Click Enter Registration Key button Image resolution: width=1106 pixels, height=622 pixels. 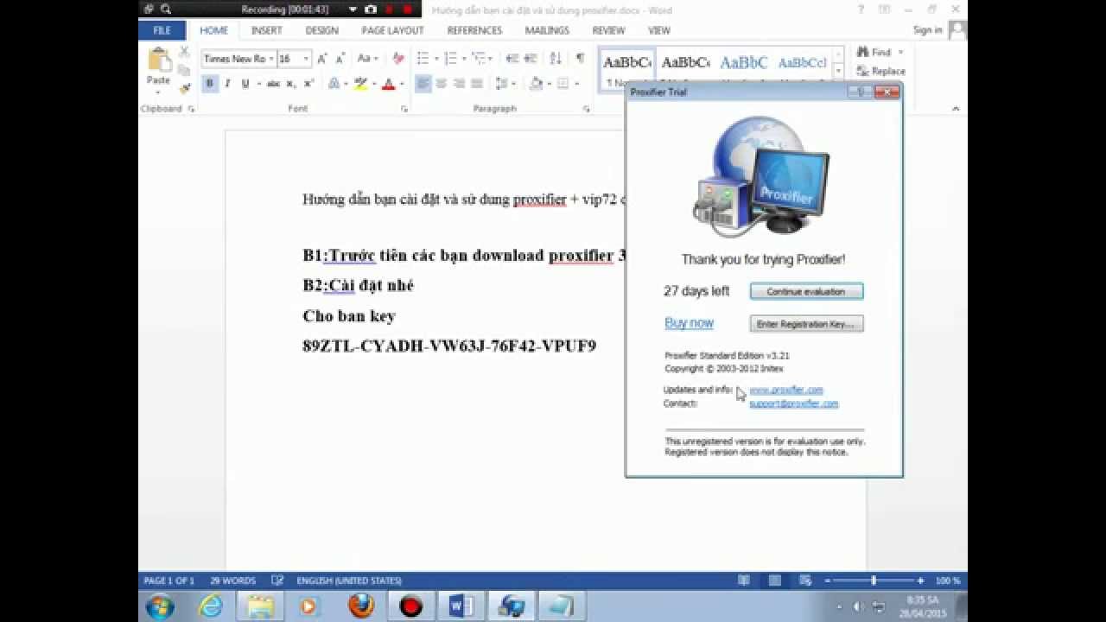point(806,324)
